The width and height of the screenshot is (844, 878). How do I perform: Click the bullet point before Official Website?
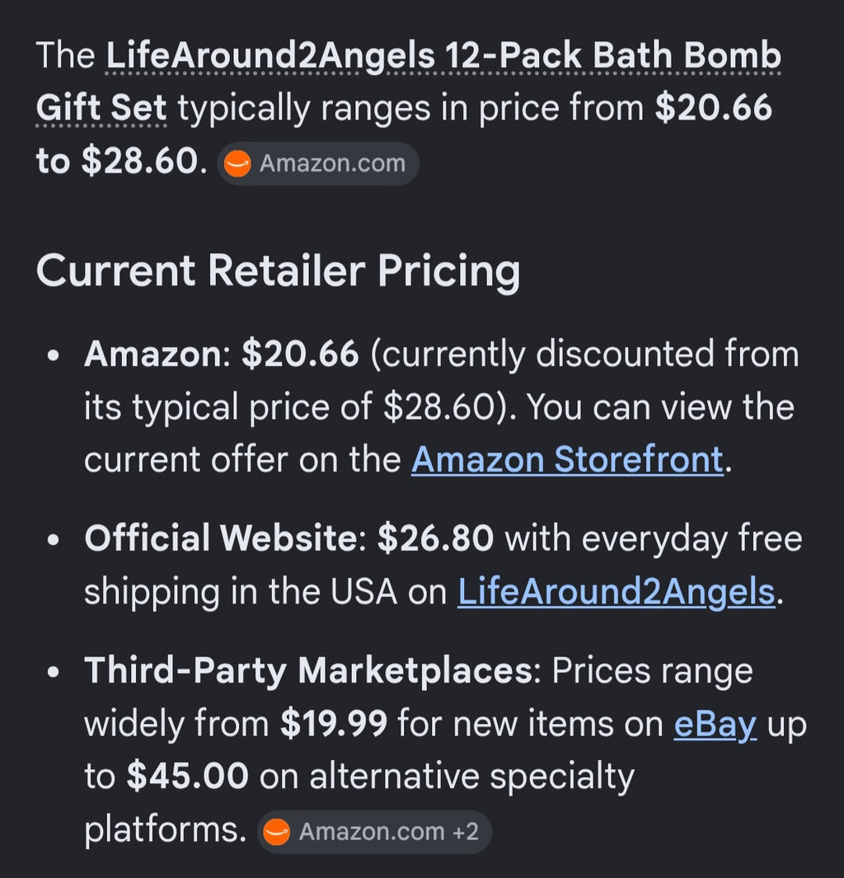54,540
